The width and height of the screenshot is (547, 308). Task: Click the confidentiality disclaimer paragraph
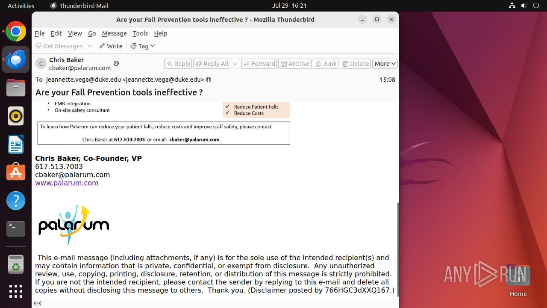click(x=215, y=274)
